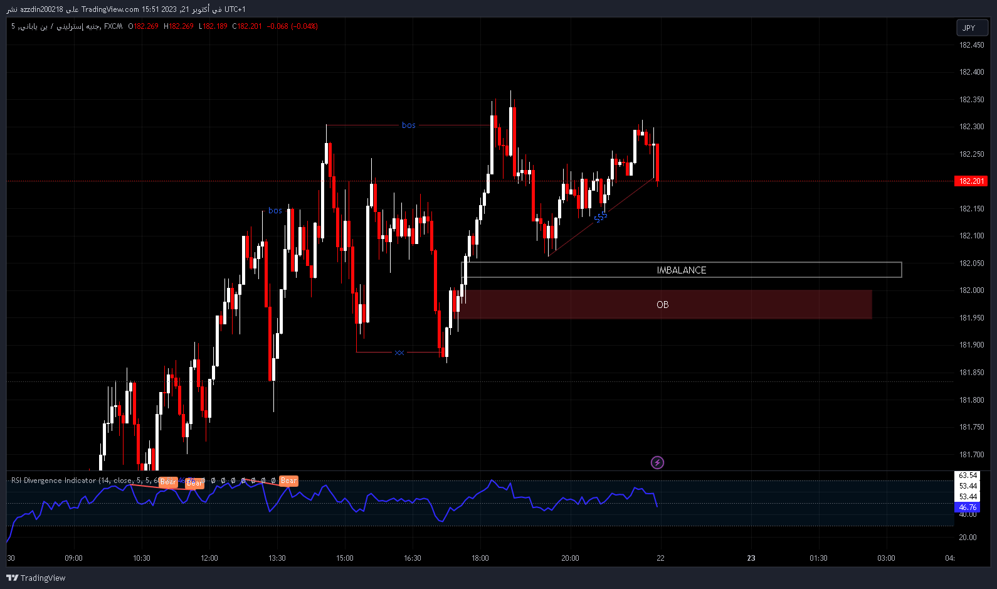Click the 23 date label on time axis
The width and height of the screenshot is (997, 589).
[751, 558]
